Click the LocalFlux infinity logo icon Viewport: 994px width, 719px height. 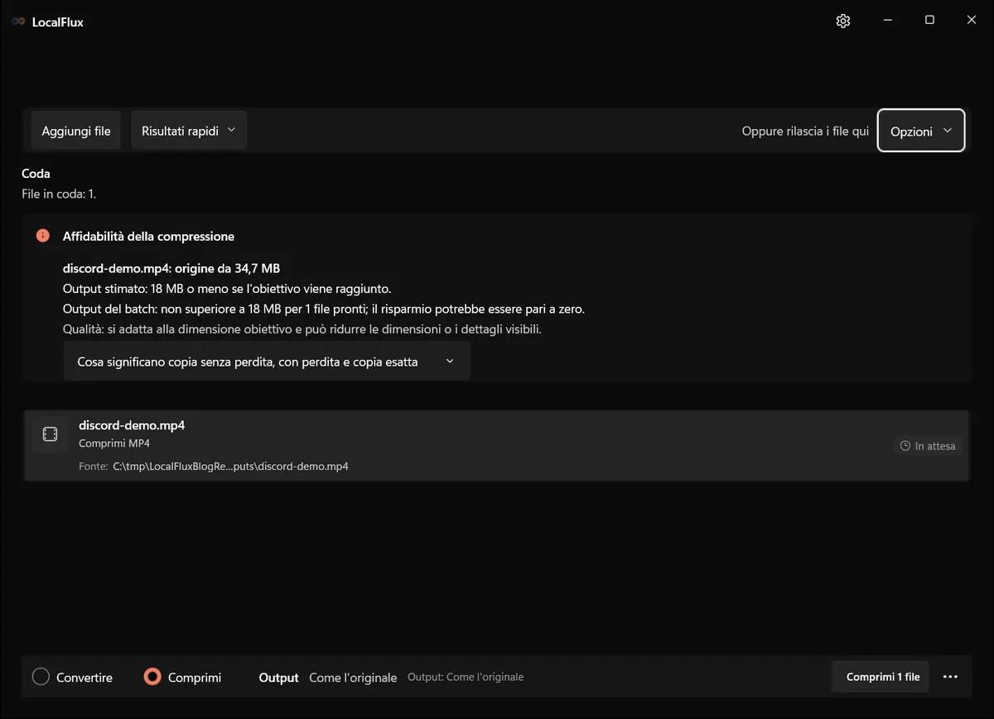click(x=18, y=22)
